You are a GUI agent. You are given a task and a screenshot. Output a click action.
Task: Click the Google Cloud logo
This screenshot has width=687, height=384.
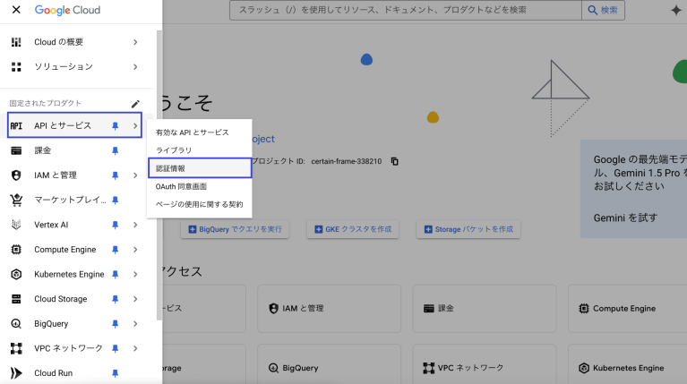(x=67, y=10)
